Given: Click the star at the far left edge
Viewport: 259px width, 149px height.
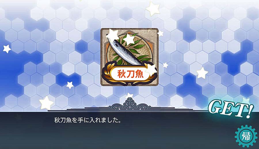Looking at the screenshot, I should tap(7, 49).
